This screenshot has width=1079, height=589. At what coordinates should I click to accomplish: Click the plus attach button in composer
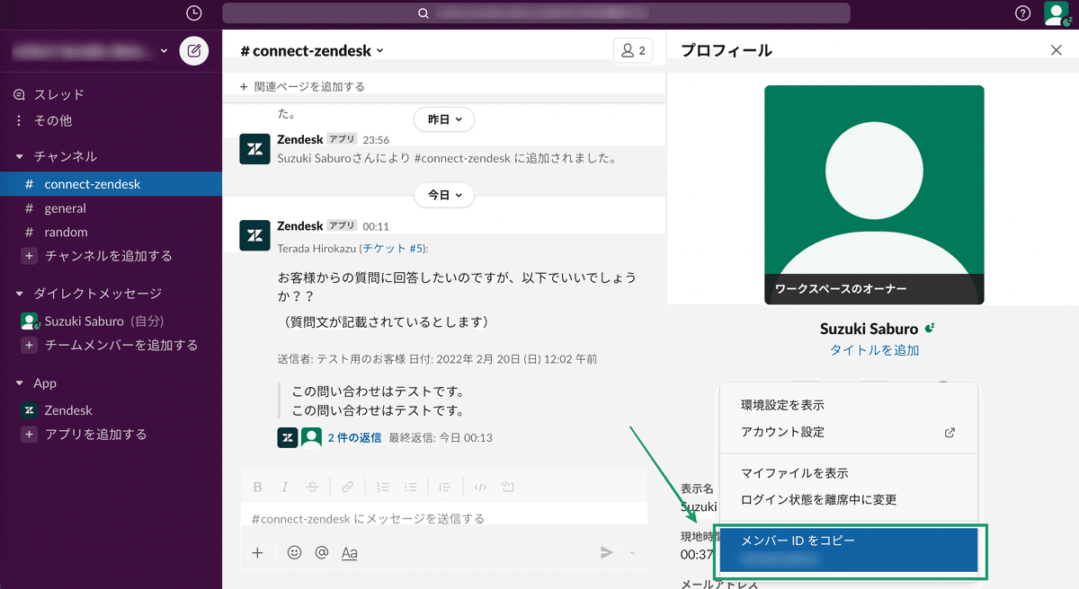pos(257,553)
